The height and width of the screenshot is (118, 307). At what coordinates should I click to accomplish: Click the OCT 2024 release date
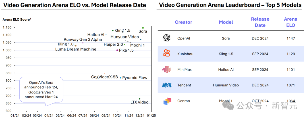260,101
